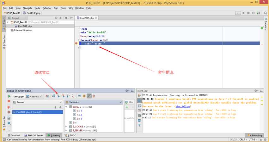
Task: Click Scroll from Source icon in Project panel
Action: (56, 18)
